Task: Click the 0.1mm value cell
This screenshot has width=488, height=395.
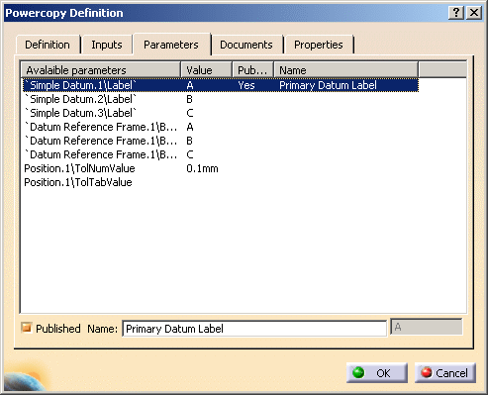Action: (x=202, y=168)
